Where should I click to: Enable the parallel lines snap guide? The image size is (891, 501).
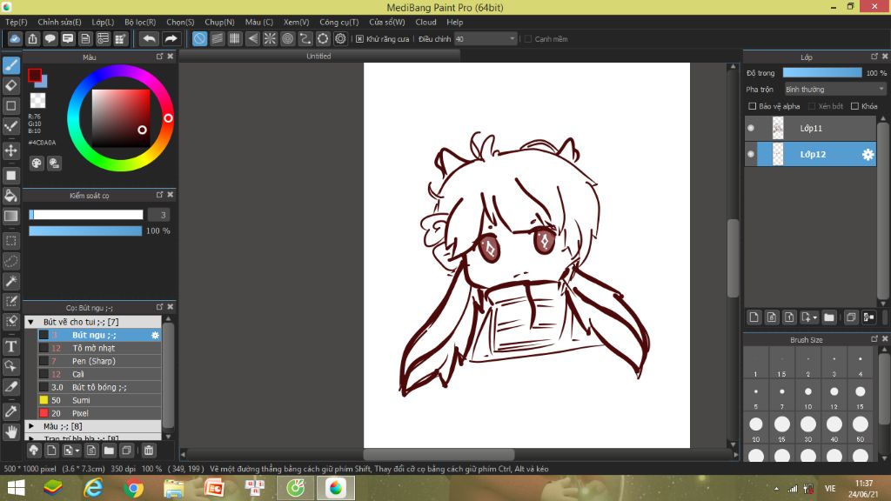tap(217, 38)
